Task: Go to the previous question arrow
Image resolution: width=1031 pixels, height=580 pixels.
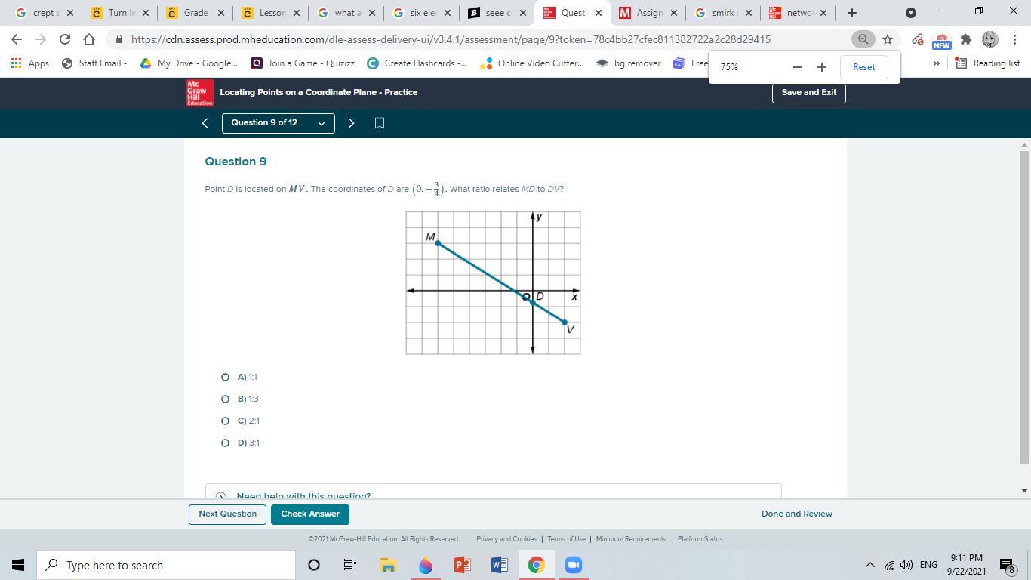Action: 205,123
